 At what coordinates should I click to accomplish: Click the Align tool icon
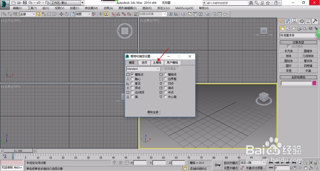[x=176, y=14]
